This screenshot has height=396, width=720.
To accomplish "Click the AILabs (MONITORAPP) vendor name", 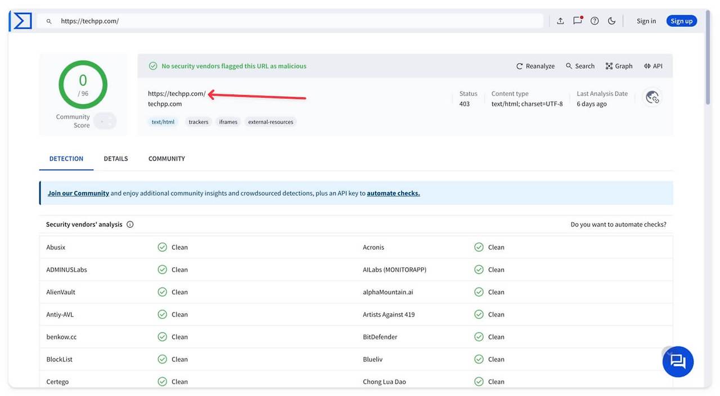I will click(394, 269).
